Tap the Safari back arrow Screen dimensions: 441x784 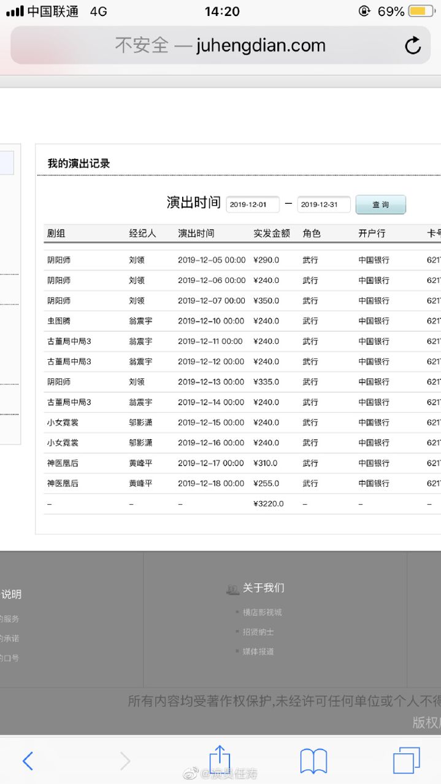pos(28,761)
